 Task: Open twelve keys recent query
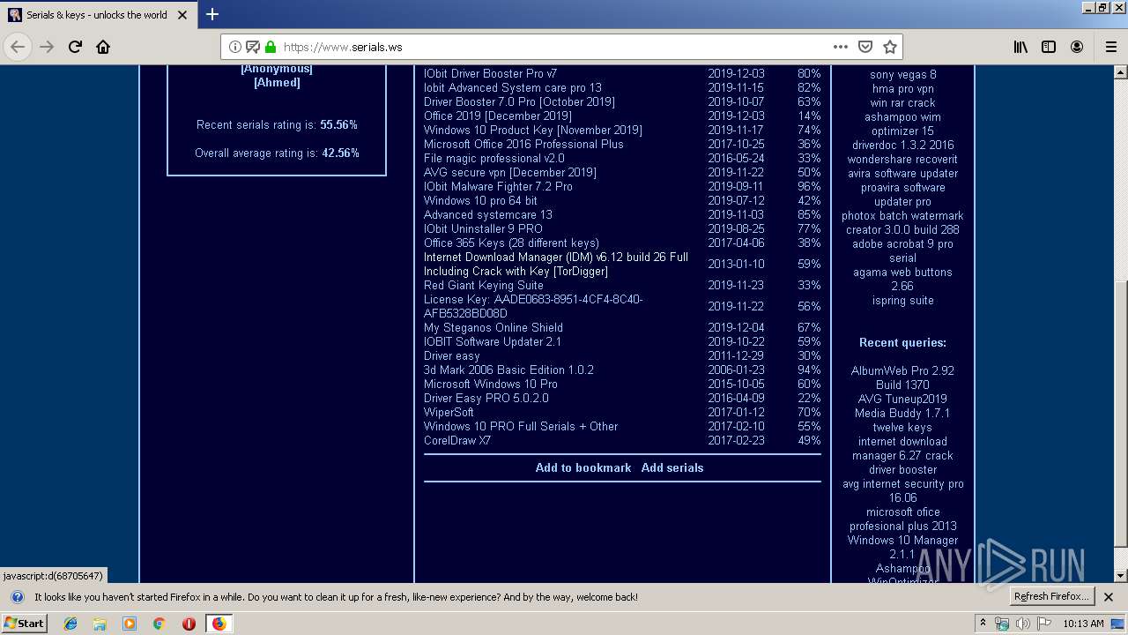coord(902,427)
